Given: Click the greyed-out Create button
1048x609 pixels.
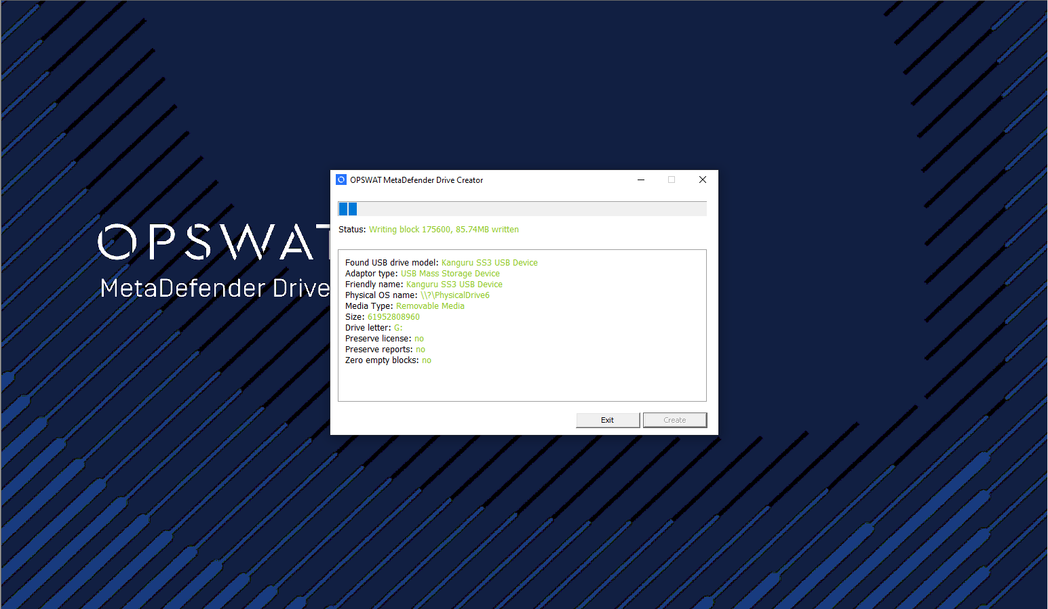Looking at the screenshot, I should pos(675,420).
